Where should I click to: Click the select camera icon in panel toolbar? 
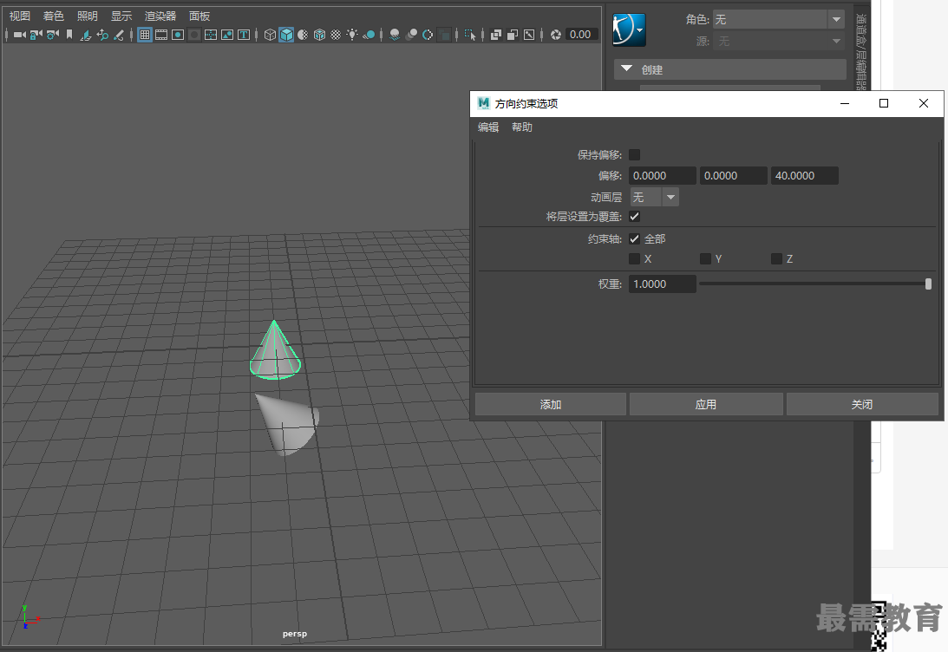click(x=19, y=35)
